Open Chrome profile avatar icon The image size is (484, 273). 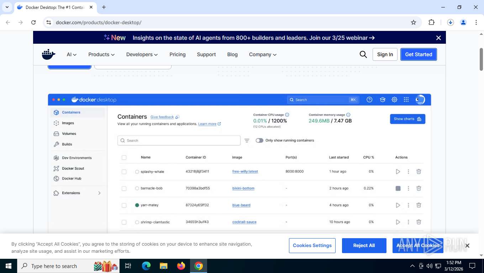[463, 22]
